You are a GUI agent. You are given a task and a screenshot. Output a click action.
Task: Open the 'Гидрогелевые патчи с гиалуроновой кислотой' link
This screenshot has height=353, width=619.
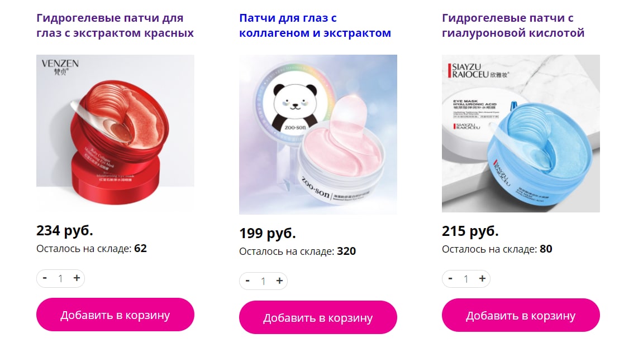[x=513, y=25]
